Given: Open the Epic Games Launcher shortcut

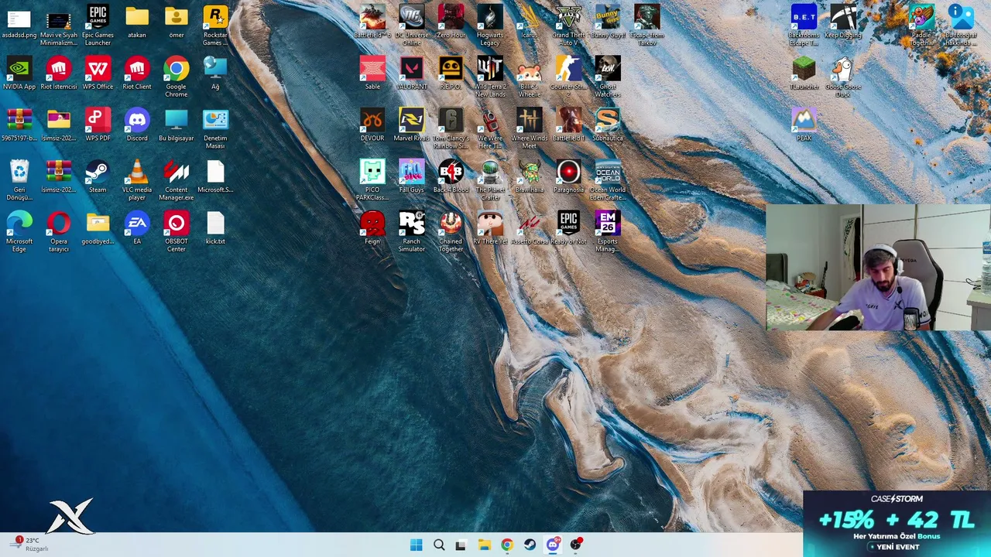Looking at the screenshot, I should coord(98,26).
